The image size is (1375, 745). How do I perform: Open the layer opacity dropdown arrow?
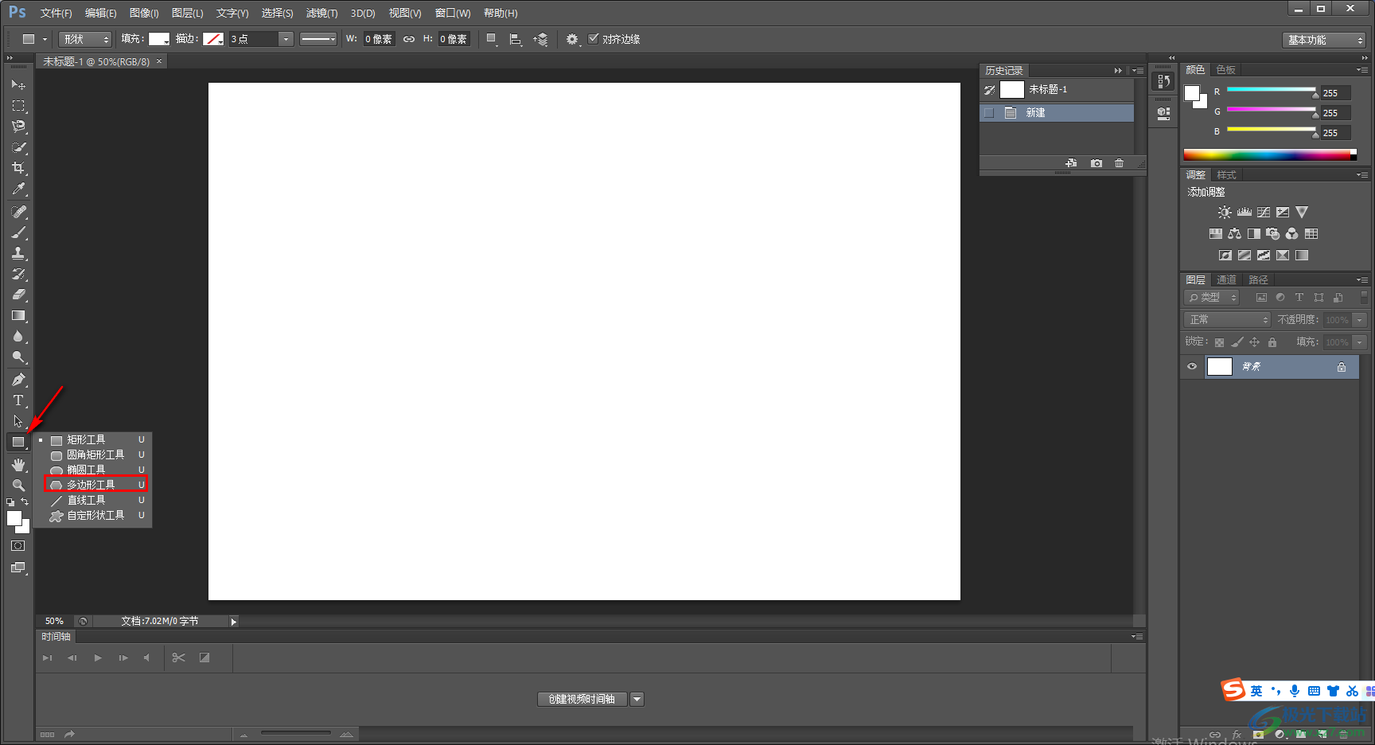pos(1360,320)
